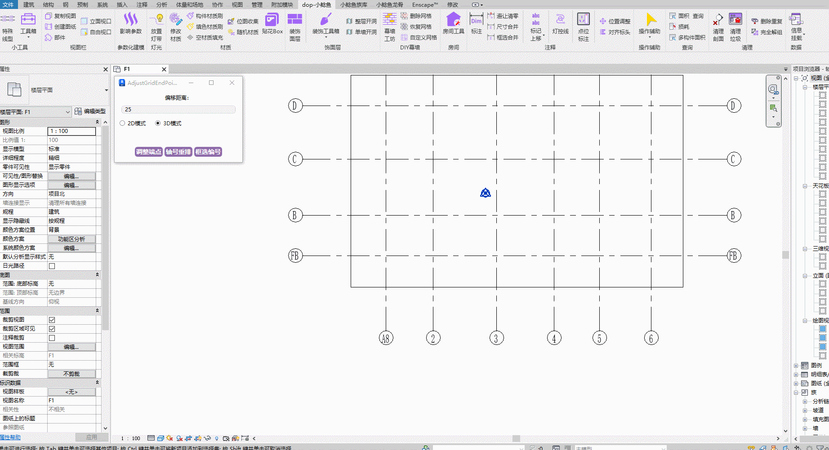Expand the 图例 tree node

click(x=796, y=366)
